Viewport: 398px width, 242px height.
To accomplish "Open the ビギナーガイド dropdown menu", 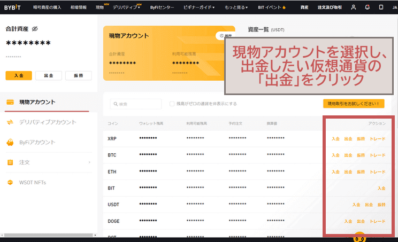I will coord(199,7).
